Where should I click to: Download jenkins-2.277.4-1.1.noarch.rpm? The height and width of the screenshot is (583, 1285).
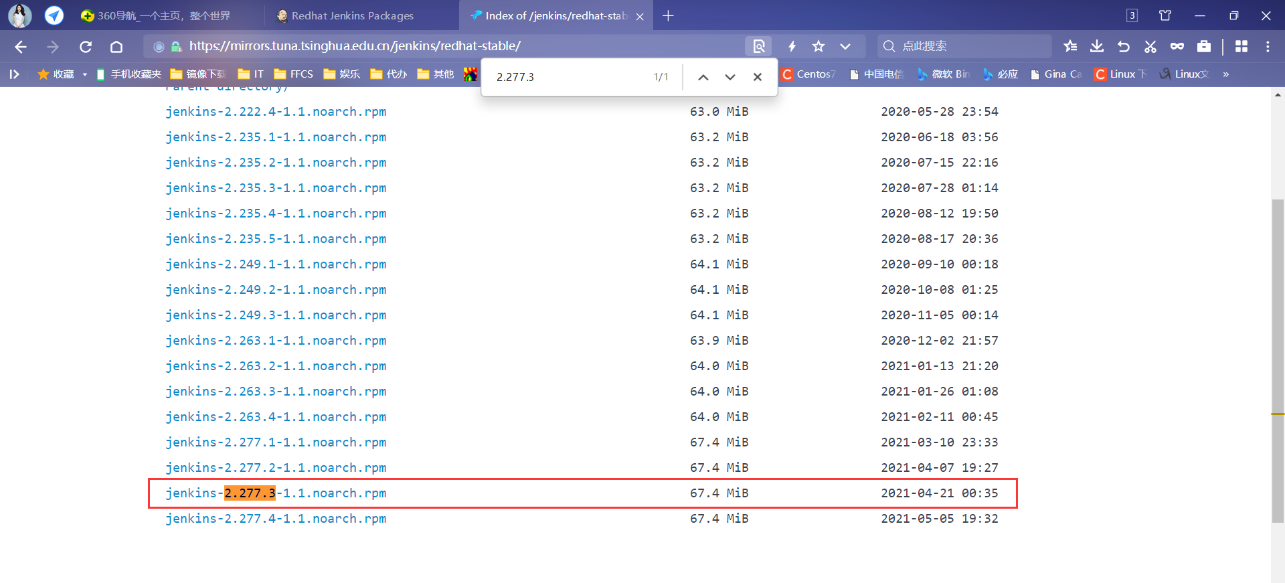[276, 519]
